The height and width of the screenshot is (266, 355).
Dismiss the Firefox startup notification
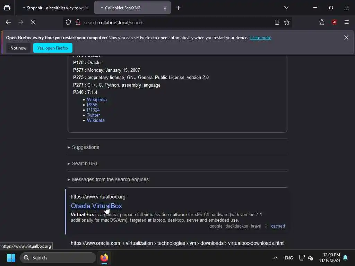pos(346,37)
